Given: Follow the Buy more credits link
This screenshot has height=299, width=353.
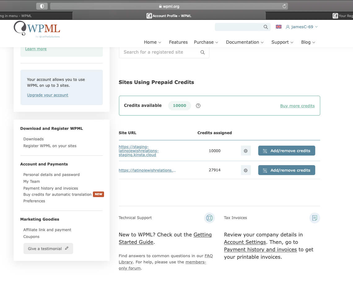Looking at the screenshot, I should click(297, 106).
